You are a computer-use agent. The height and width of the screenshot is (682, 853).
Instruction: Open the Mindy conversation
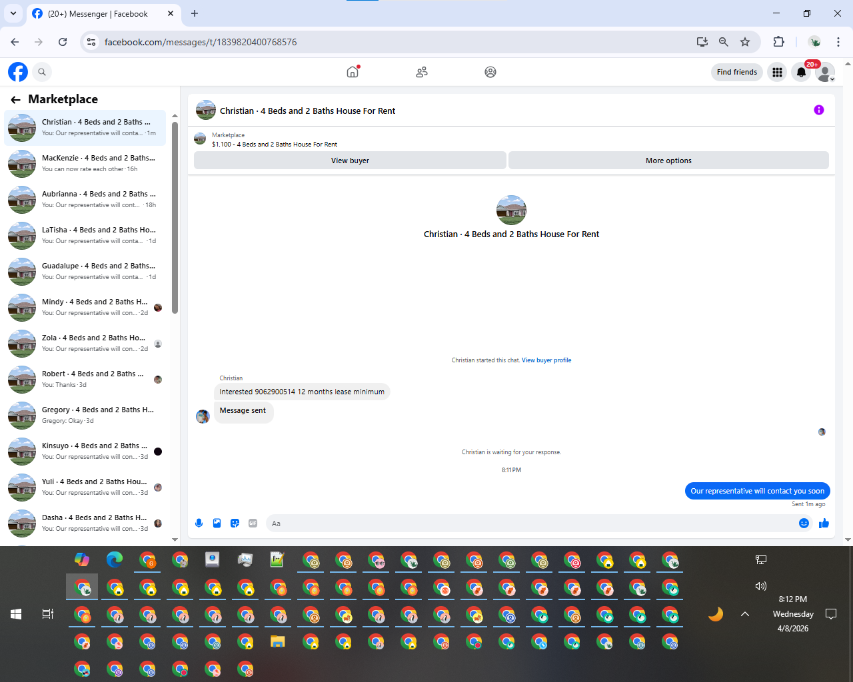point(85,307)
